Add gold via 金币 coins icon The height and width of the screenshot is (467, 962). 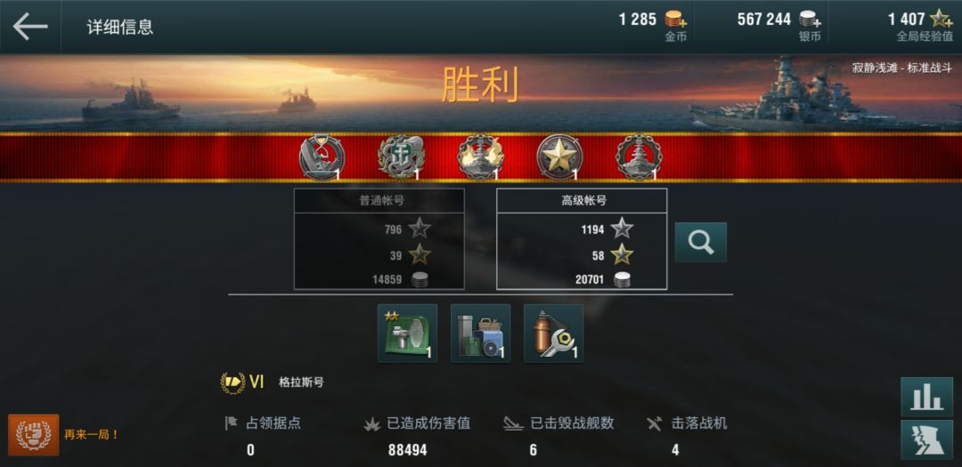coord(676,19)
